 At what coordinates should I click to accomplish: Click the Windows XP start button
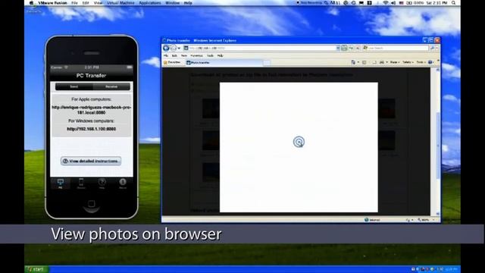point(36,269)
